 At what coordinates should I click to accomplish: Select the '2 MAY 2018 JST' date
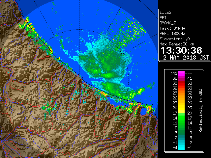tap(186, 58)
